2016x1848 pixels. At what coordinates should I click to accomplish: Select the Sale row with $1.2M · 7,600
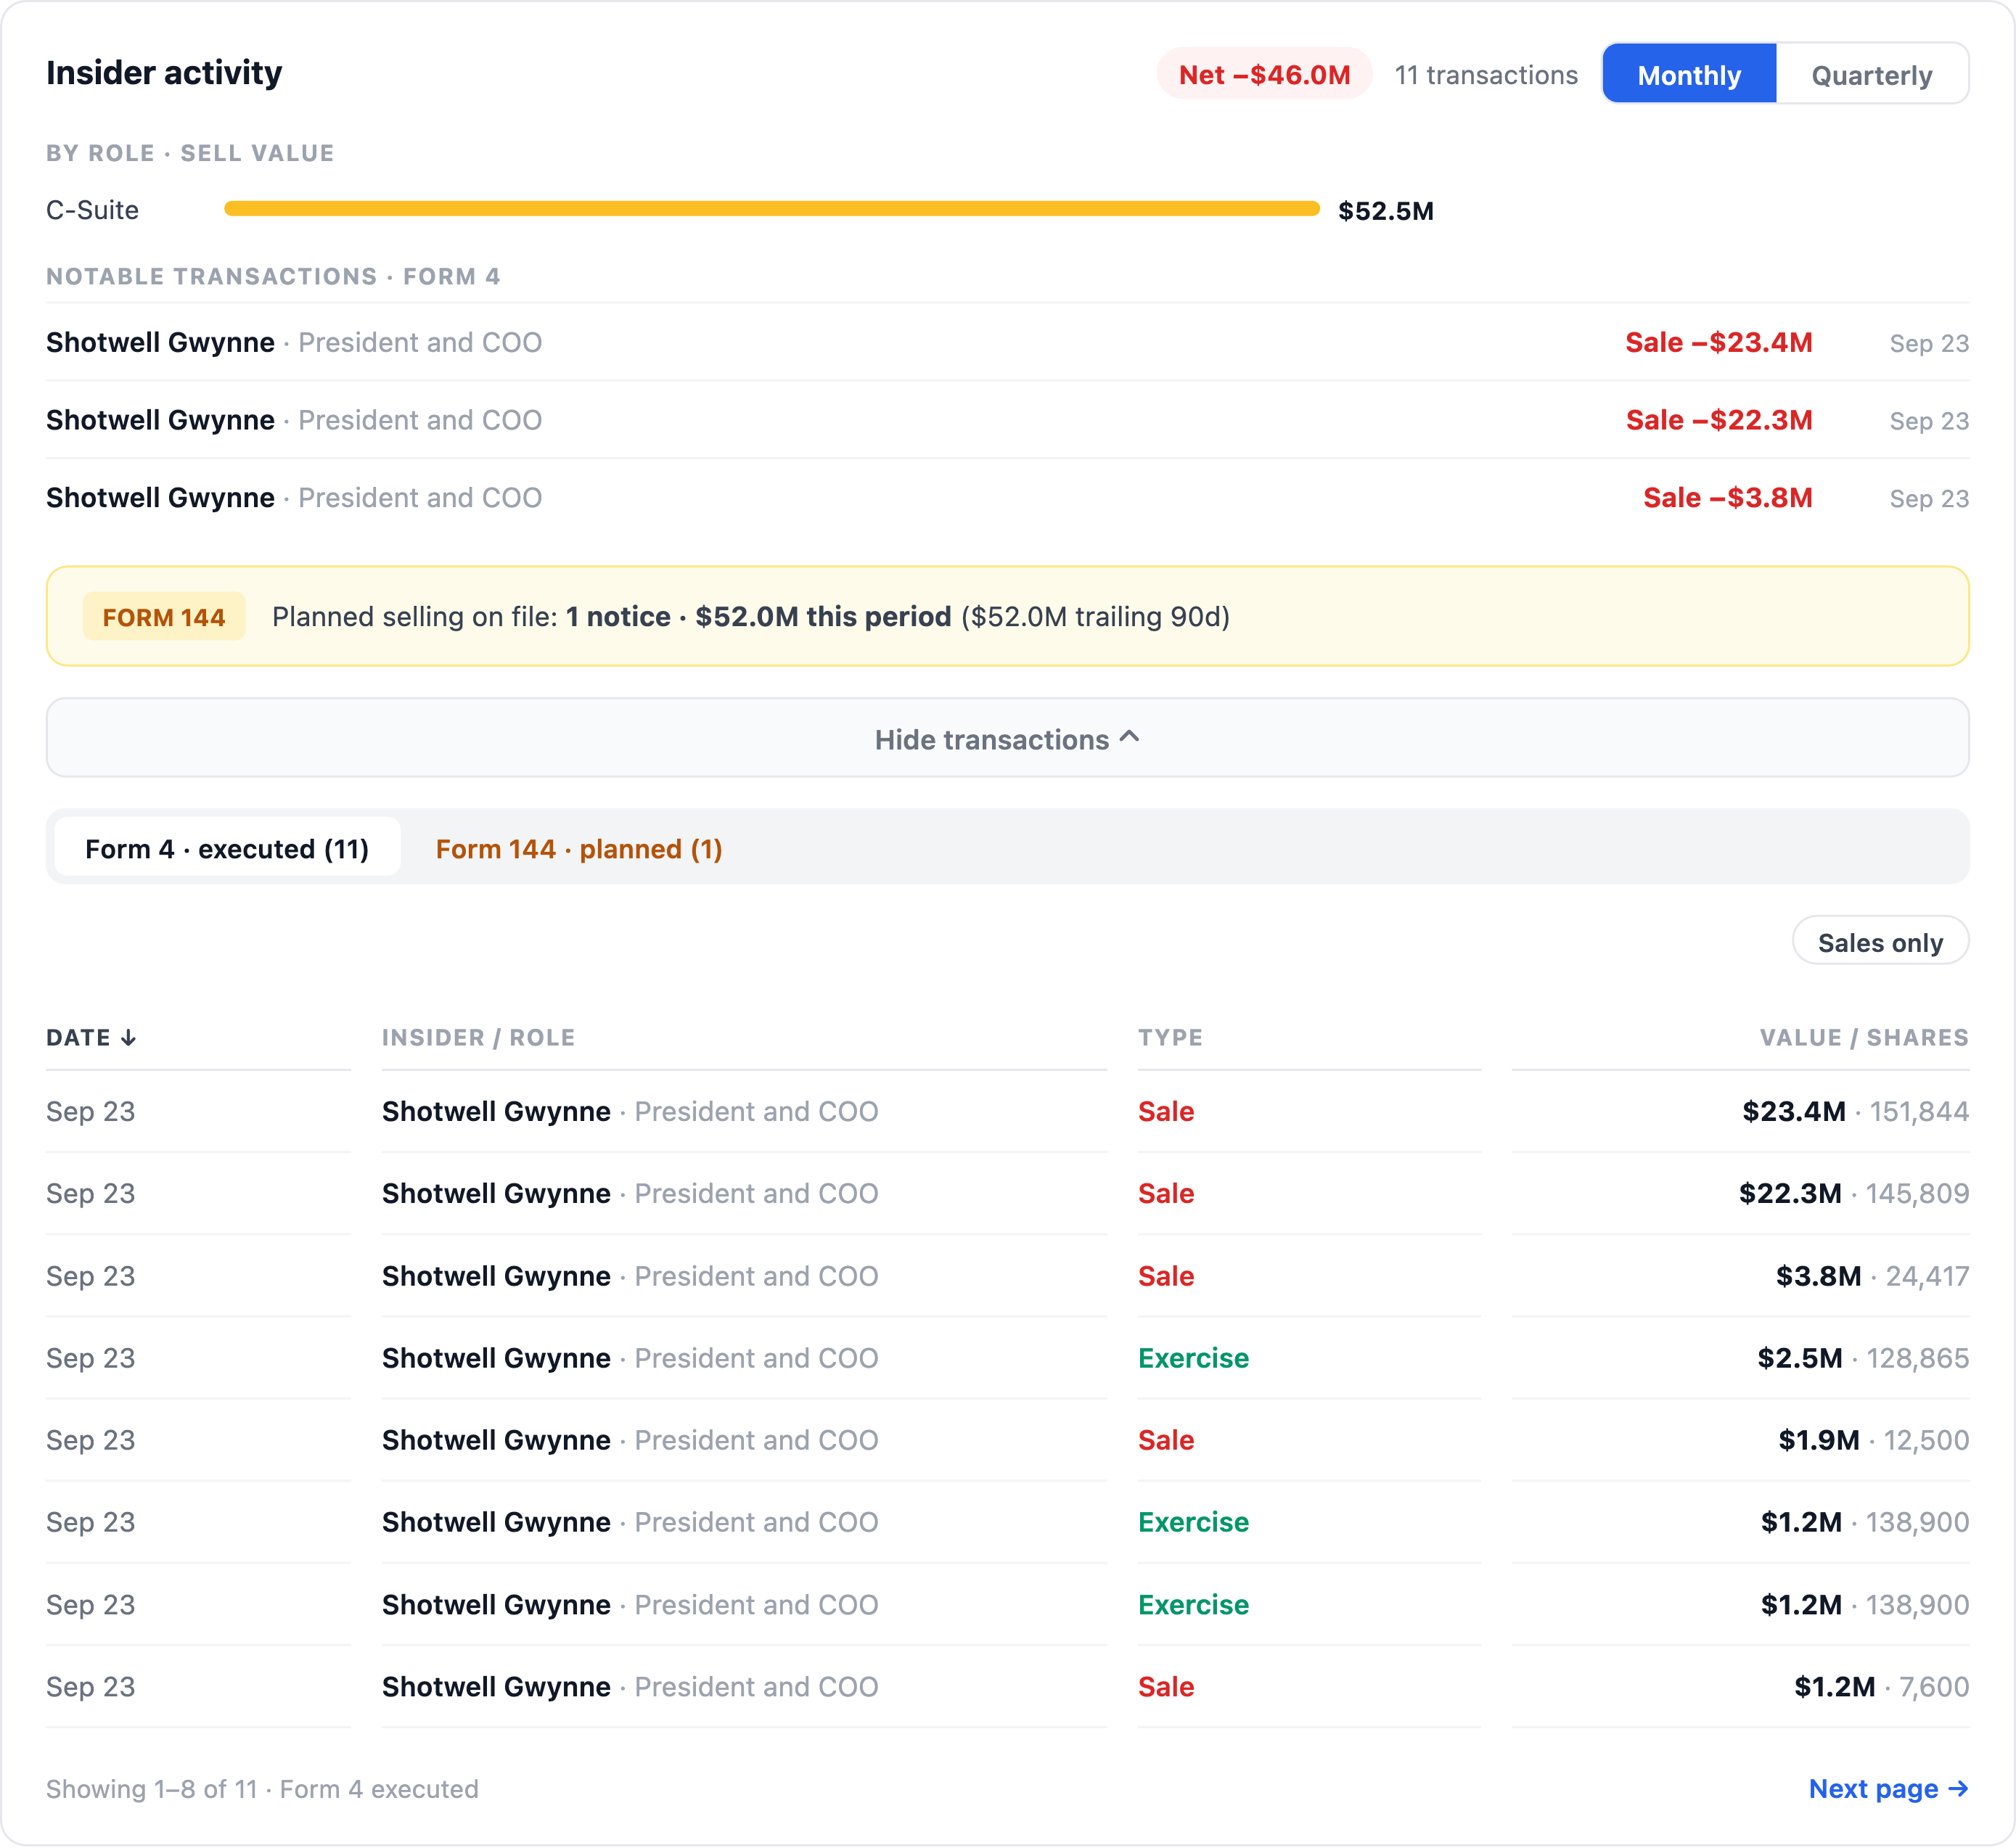coord(1007,1686)
